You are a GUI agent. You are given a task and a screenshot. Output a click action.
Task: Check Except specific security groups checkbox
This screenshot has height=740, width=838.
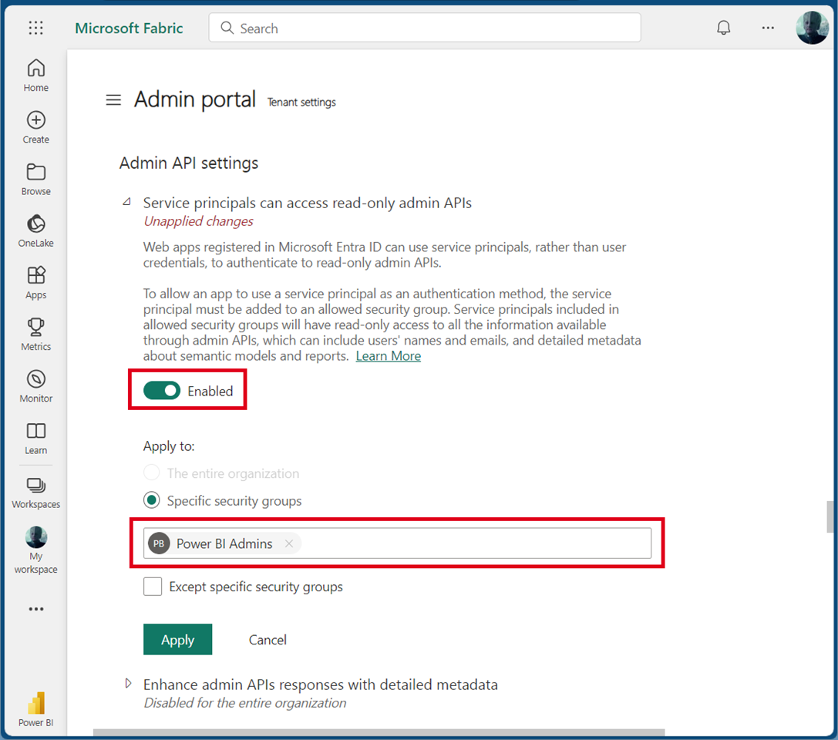click(x=153, y=587)
